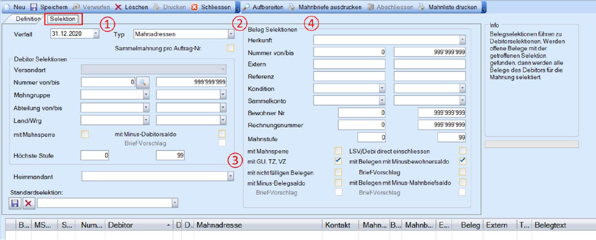Click the Löschen red X icon
The width and height of the screenshot is (596, 240).
point(118,7)
